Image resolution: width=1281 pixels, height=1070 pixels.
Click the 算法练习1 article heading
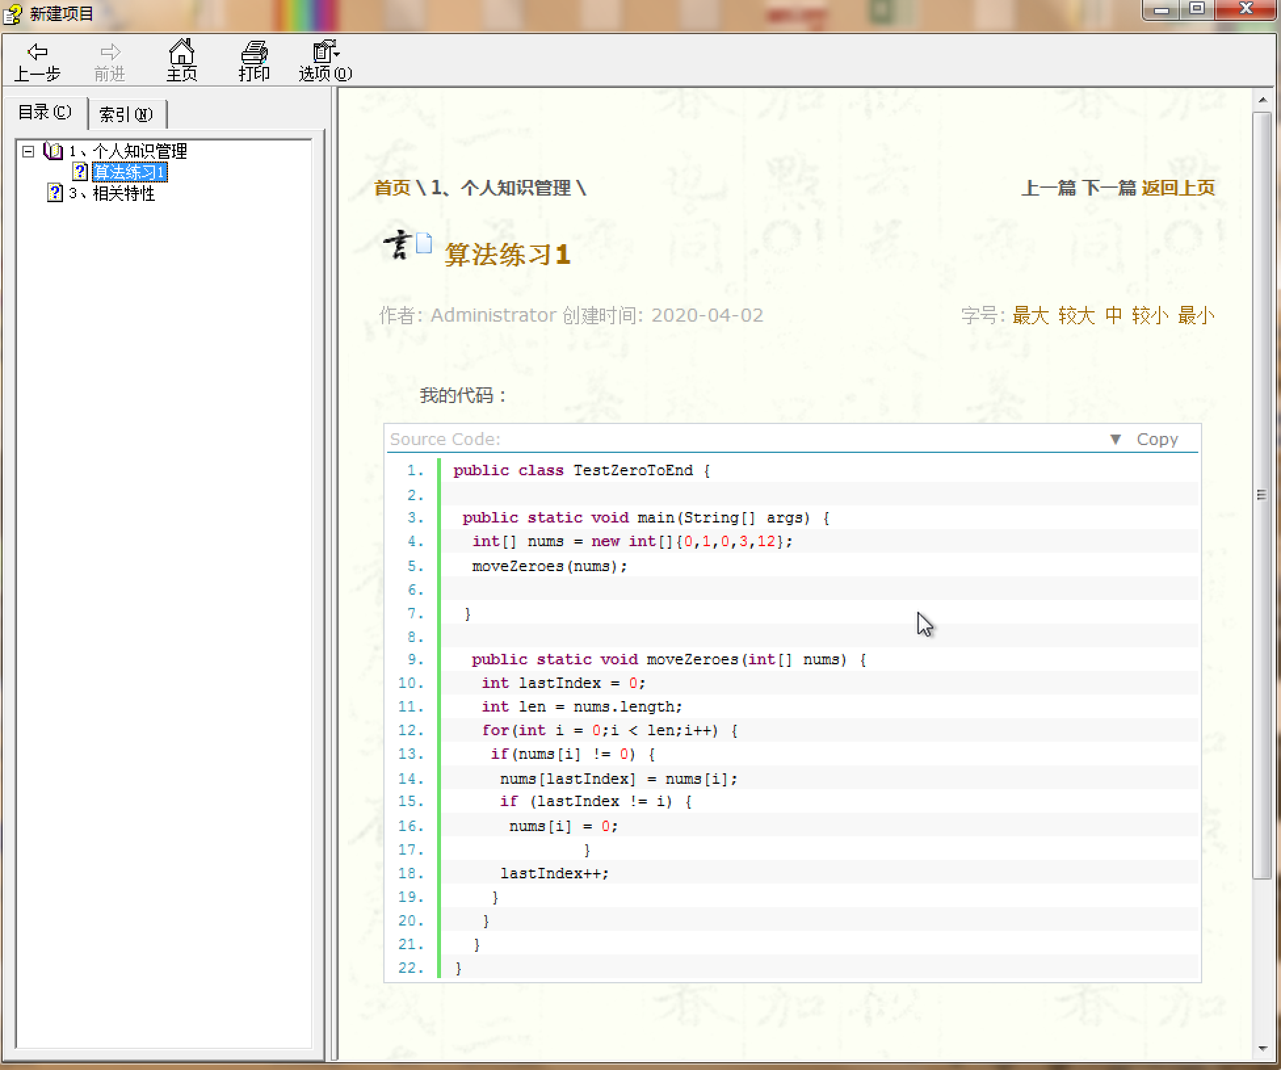507,254
